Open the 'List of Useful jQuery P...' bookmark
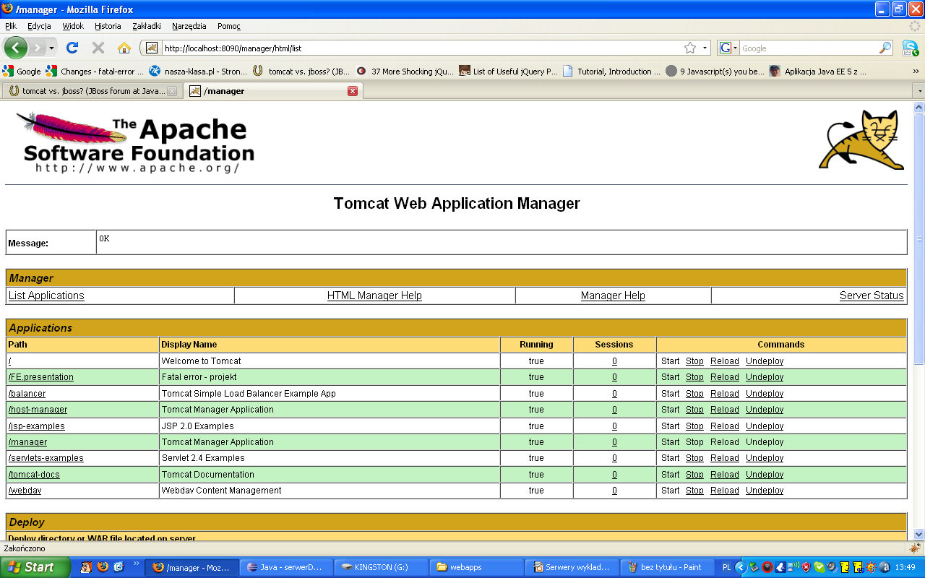Screen dimensions: 925x578 coord(509,71)
